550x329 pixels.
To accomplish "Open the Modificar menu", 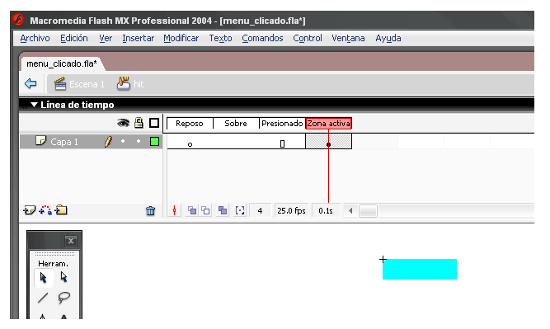I will click(181, 38).
